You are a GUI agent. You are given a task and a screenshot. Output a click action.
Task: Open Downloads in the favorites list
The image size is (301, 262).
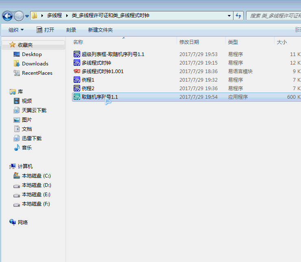coord(35,64)
